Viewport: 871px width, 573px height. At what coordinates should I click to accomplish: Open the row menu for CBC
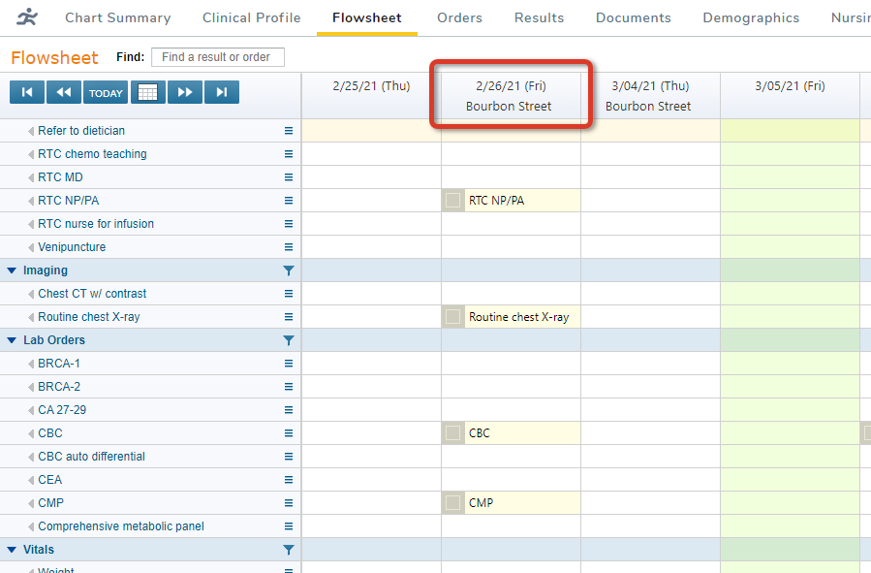point(289,432)
